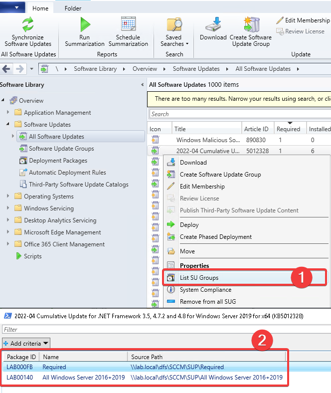
Task: Select Software Update Groups in tree
Action: tap(61, 149)
